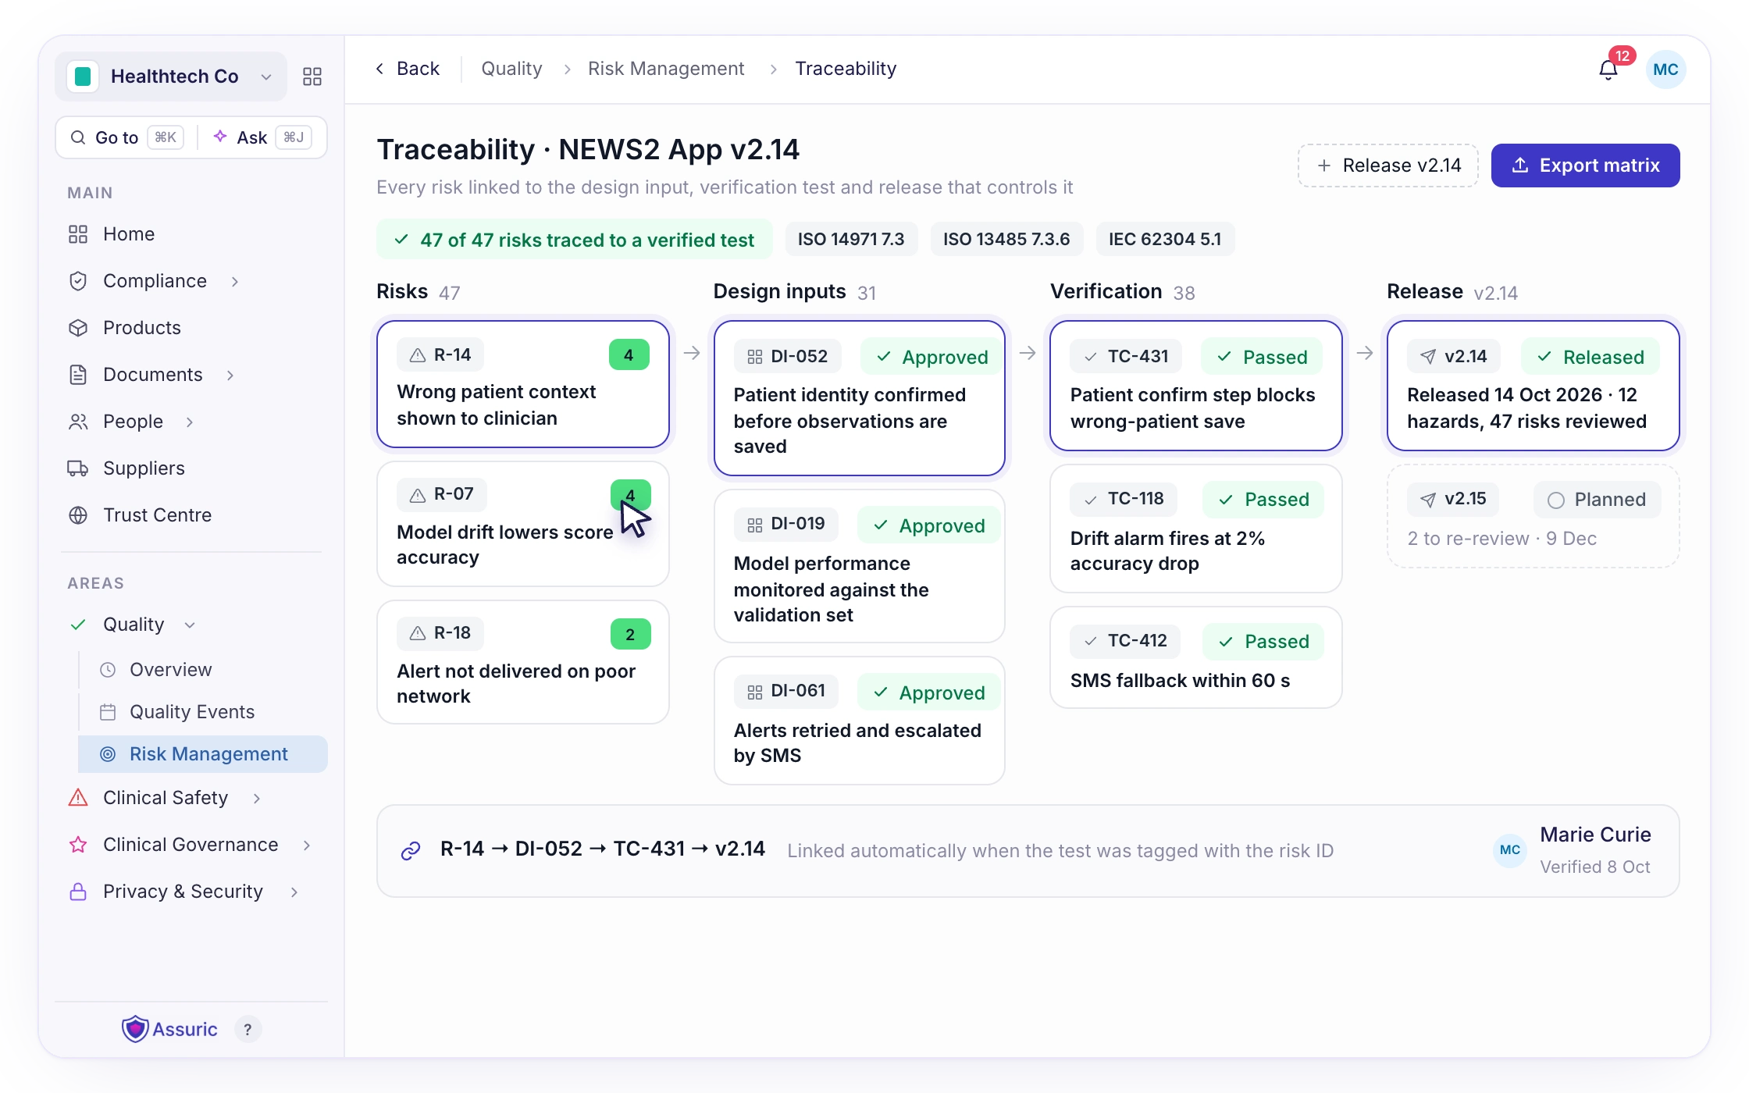Viewport: 1749px width, 1093px height.
Task: Click the app grid icon beside Healthtech Co
Action: [x=312, y=77]
